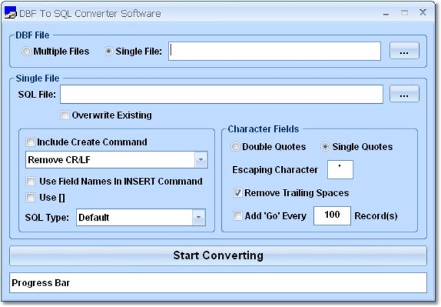Select the Multiple Files radio option
The height and width of the screenshot is (307, 441).
point(27,51)
